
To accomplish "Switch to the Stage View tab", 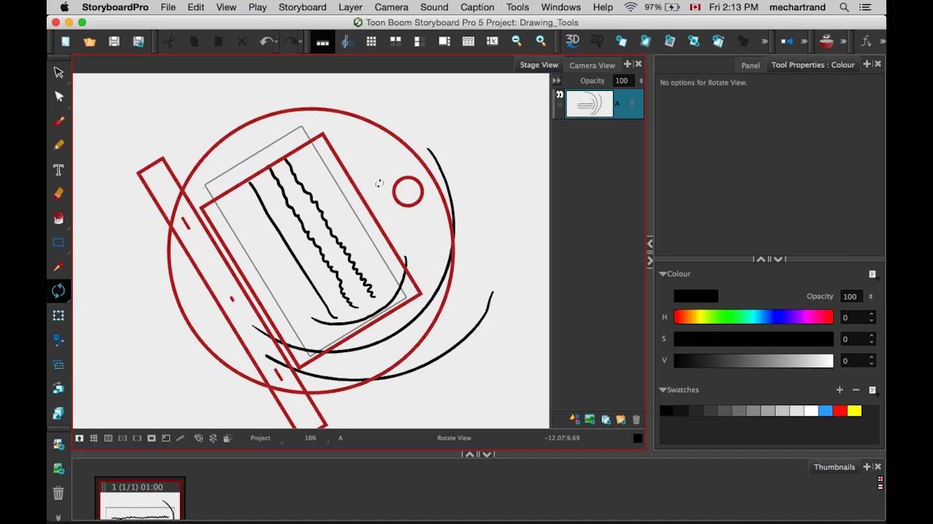I will pyautogui.click(x=539, y=65).
